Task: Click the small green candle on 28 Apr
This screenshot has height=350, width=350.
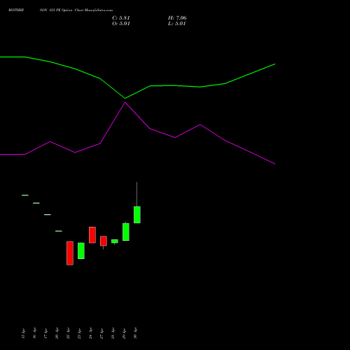Action: (115, 241)
